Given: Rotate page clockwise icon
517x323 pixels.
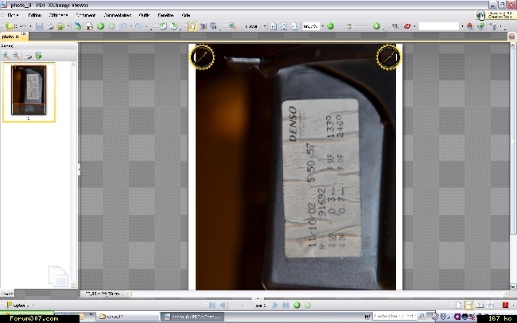Looking at the screenshot, I should 173,26.
